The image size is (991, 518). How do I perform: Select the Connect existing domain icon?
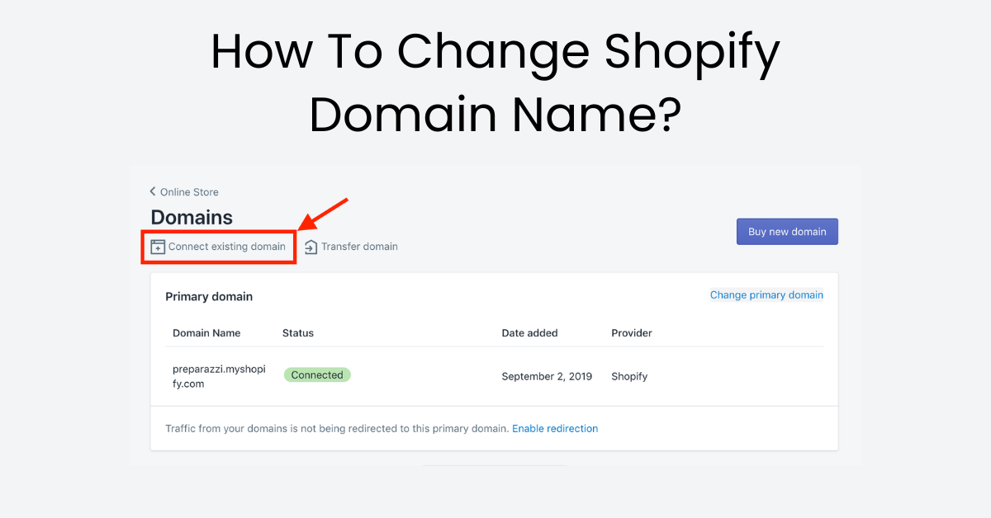coord(157,246)
